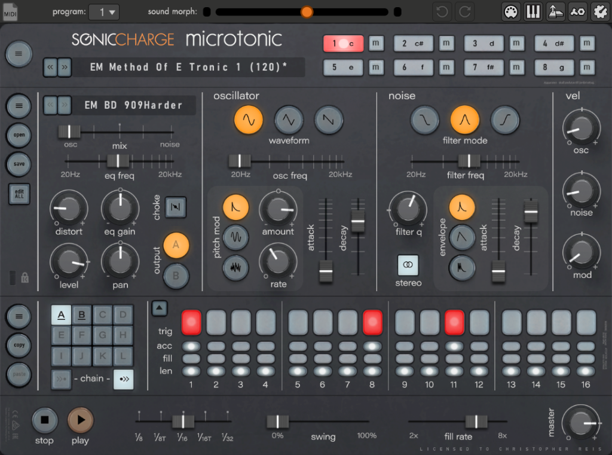Click the fill rate slider handle
612x455 pixels.
tap(476, 422)
